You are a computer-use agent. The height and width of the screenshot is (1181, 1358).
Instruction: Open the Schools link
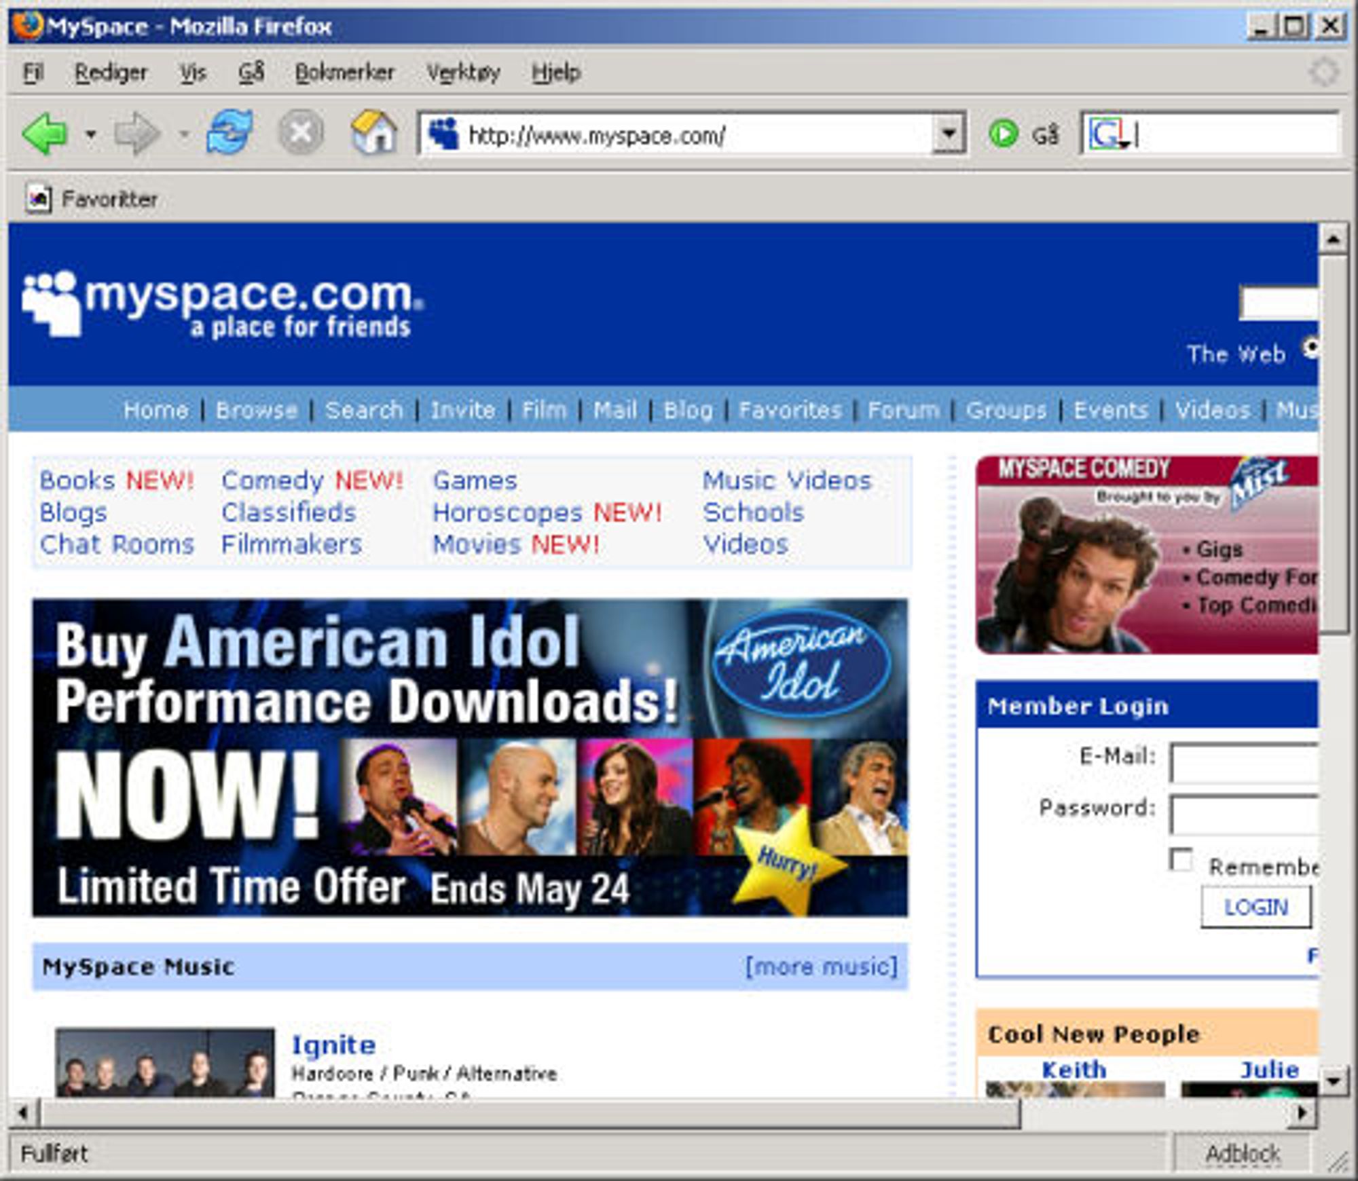[x=753, y=512]
